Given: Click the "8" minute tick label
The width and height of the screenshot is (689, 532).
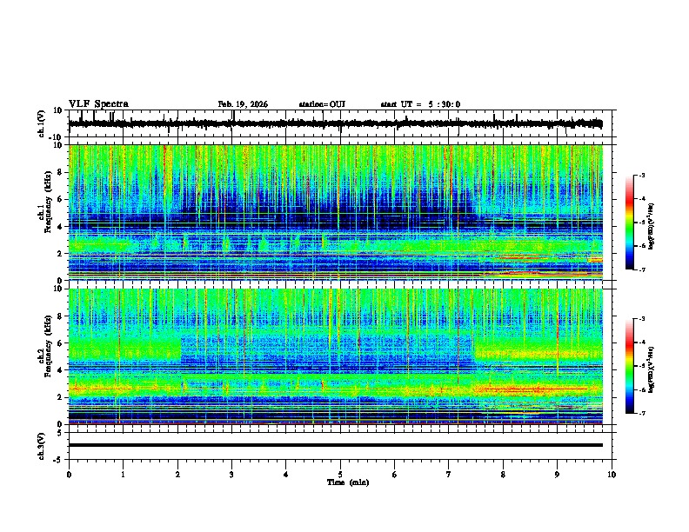Looking at the screenshot, I should click(x=503, y=475).
